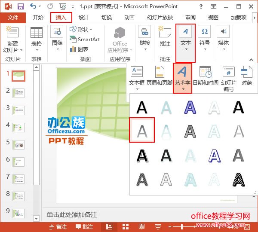This screenshot has width=258, height=232.
Task: Select slide 9 thumbnail
Action: click(18, 214)
